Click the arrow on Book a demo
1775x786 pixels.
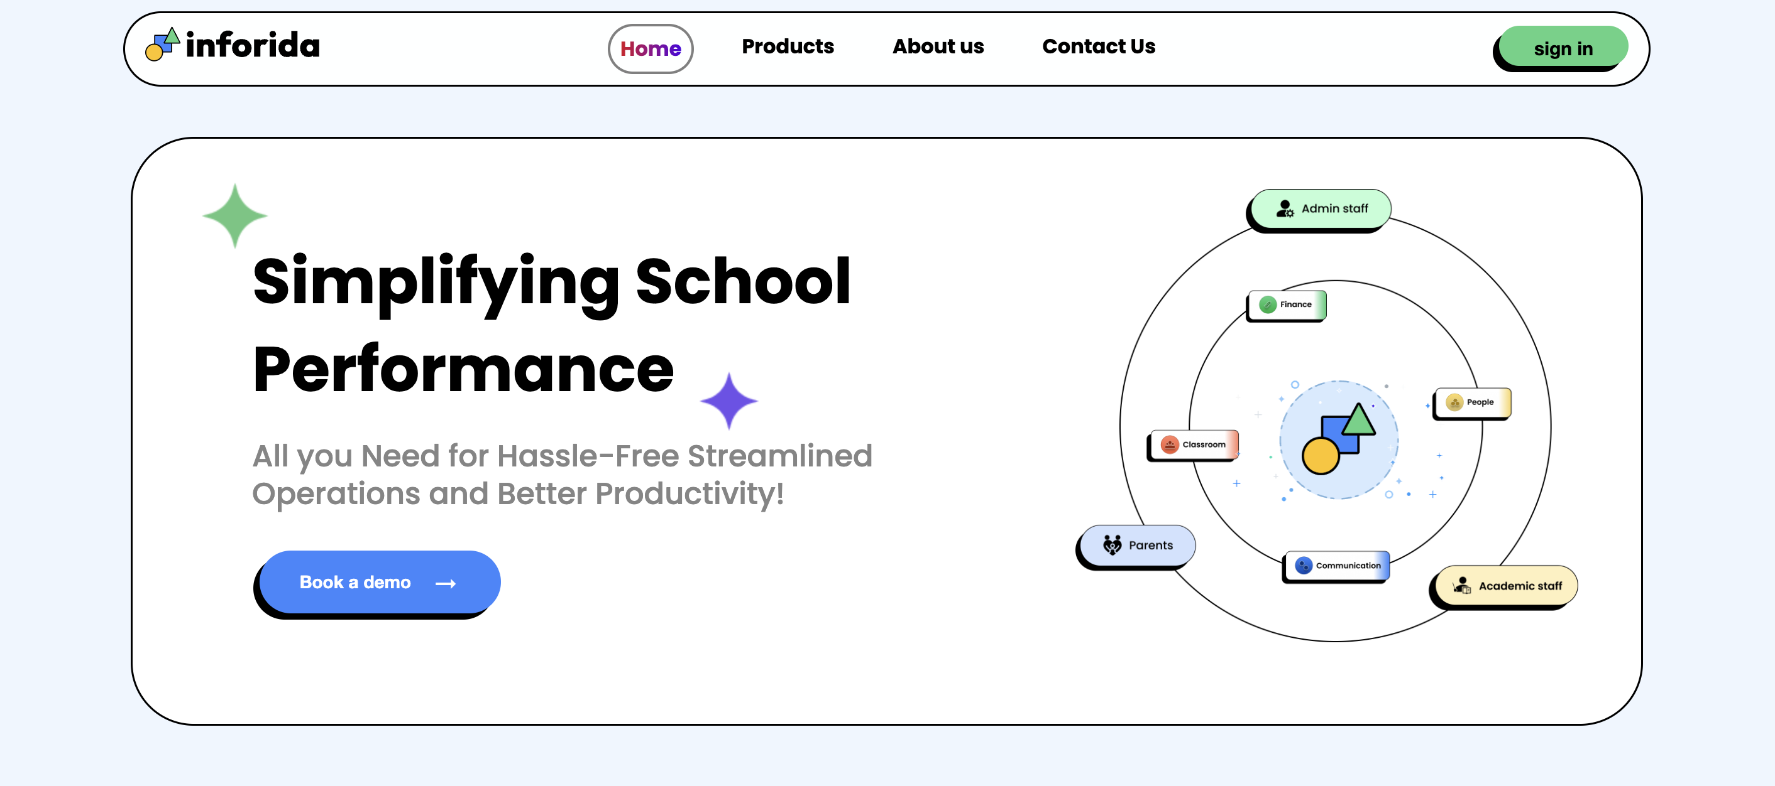tap(446, 584)
